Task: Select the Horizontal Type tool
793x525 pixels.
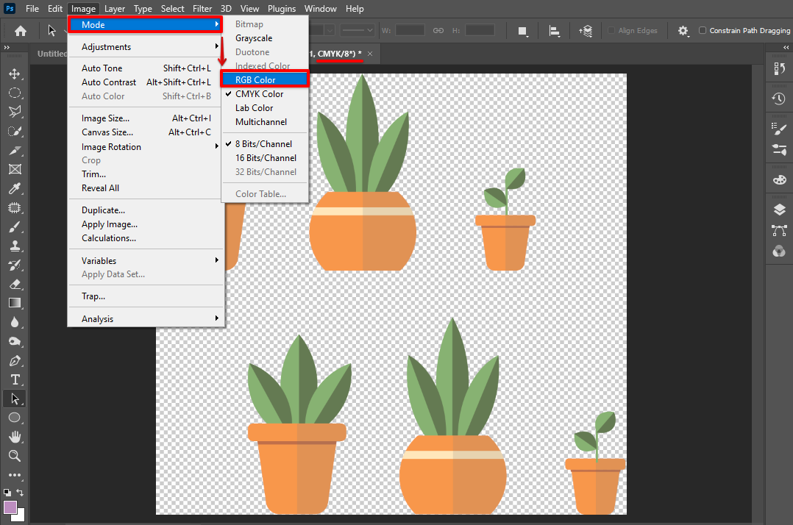Action: tap(14, 379)
